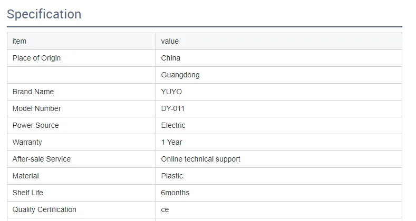Select the China value cell

pyautogui.click(x=171, y=58)
